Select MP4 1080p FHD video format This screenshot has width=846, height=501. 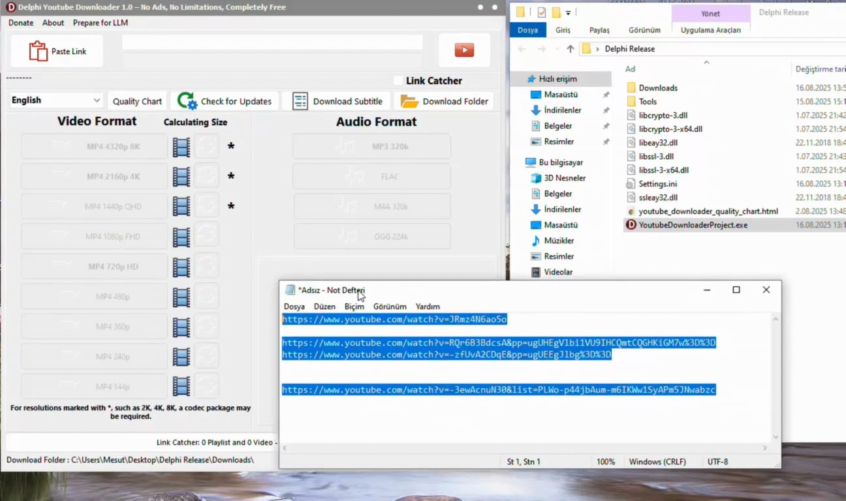click(x=95, y=237)
